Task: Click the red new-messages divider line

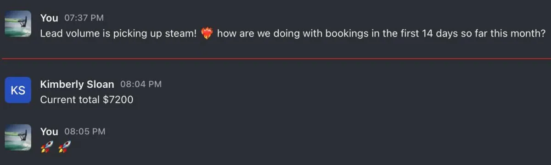Action: [275, 59]
